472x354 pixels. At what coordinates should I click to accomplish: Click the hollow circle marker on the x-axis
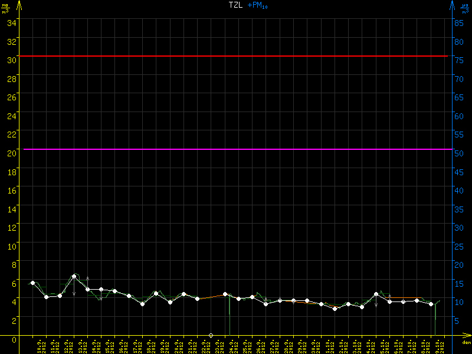click(211, 335)
